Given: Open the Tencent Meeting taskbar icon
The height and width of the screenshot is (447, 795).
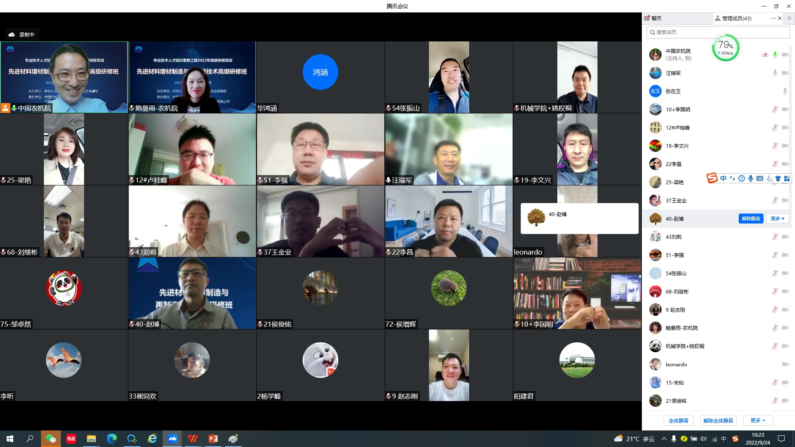Looking at the screenshot, I should click(x=173, y=439).
